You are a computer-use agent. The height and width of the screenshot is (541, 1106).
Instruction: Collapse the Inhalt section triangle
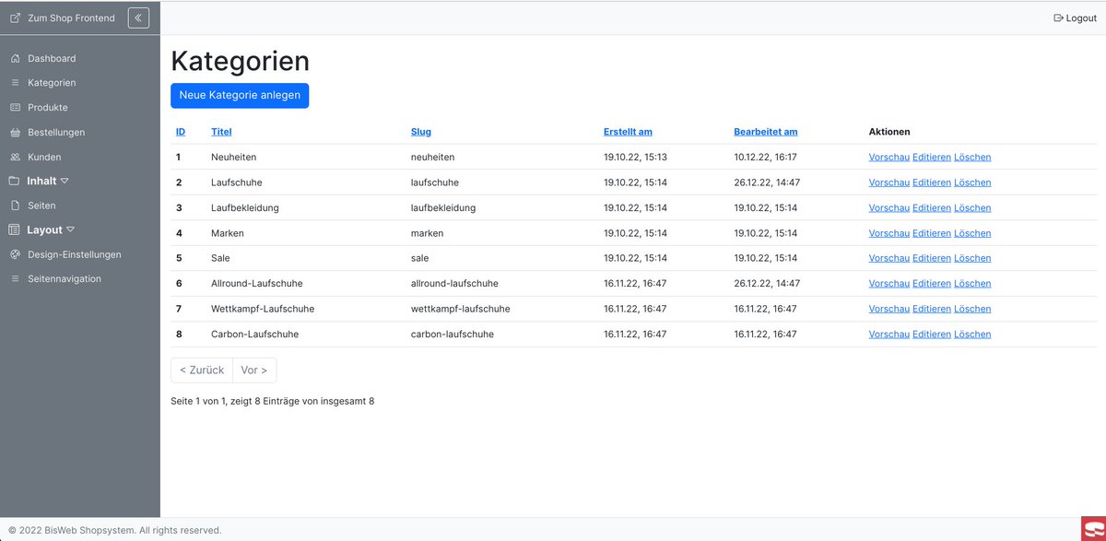tap(65, 181)
